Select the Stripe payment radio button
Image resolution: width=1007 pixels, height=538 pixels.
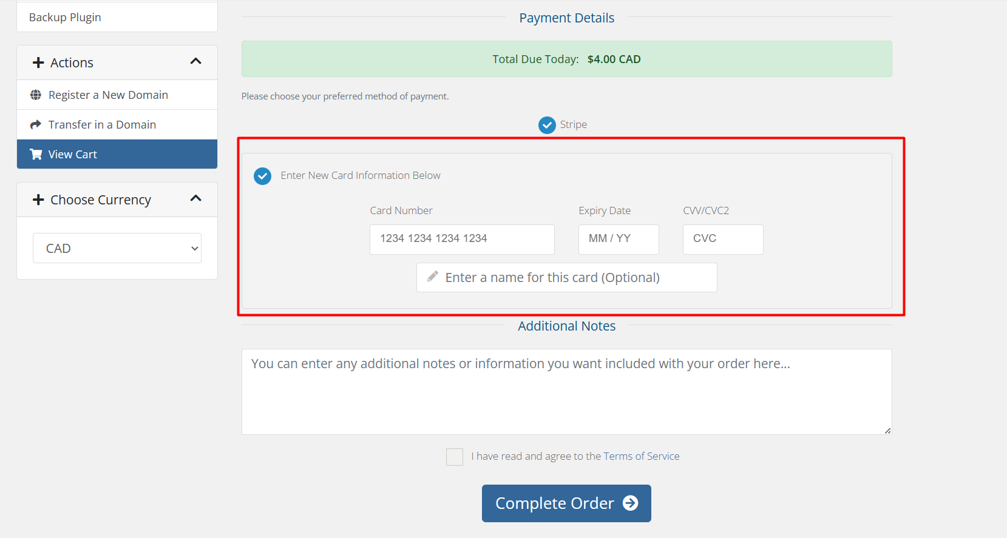tap(547, 125)
